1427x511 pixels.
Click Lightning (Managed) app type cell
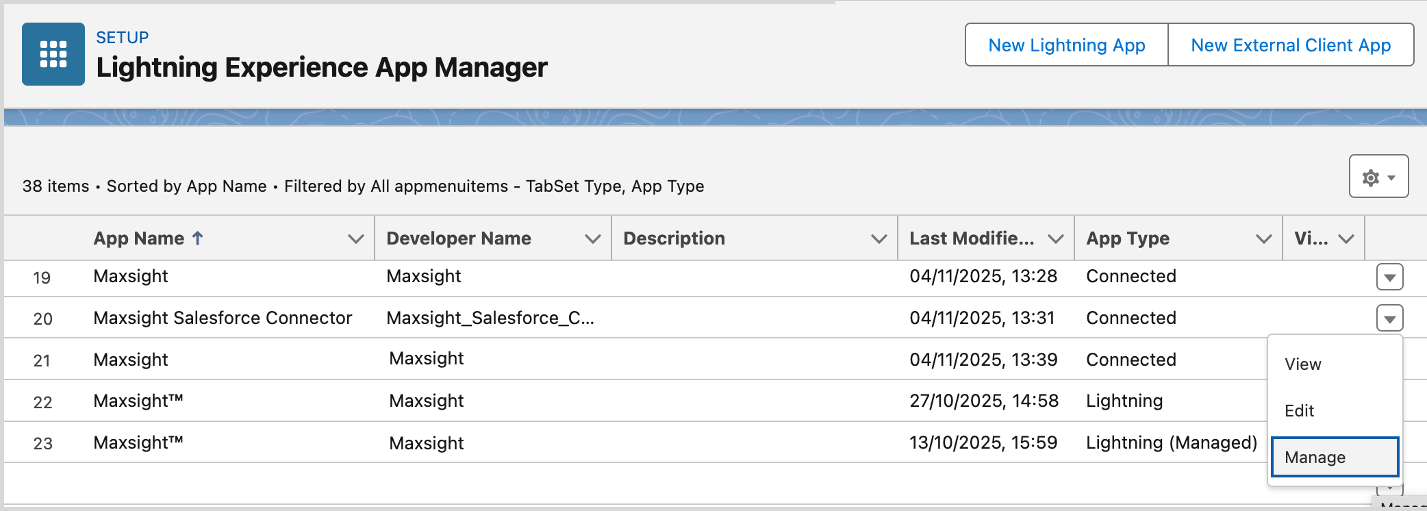click(x=1172, y=443)
